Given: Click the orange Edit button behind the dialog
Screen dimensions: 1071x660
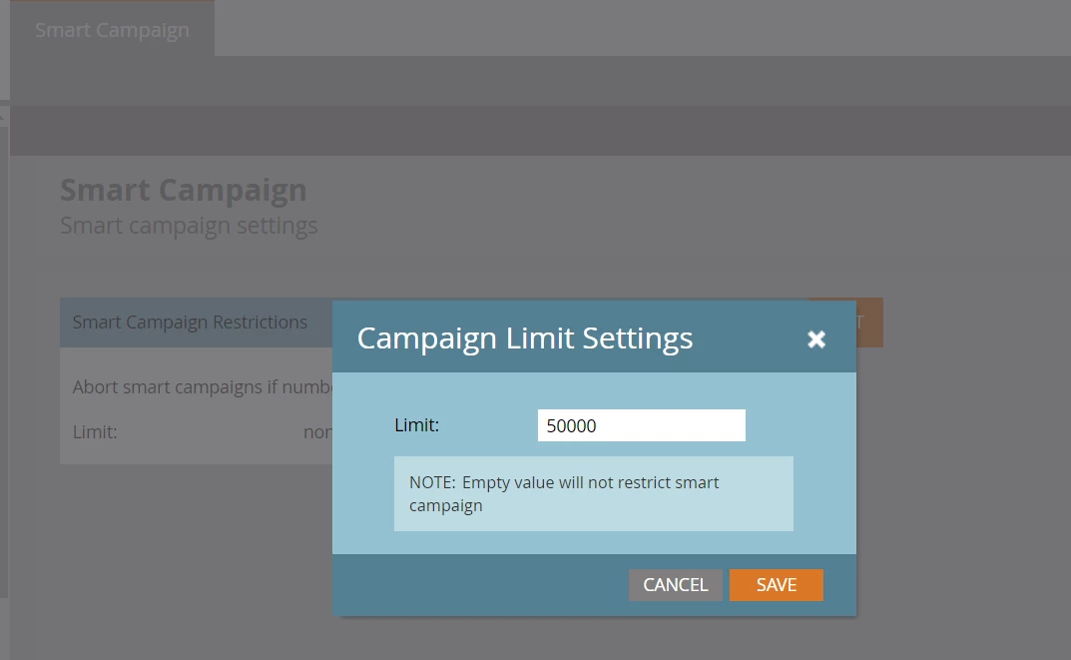Looking at the screenshot, I should click(x=869, y=323).
